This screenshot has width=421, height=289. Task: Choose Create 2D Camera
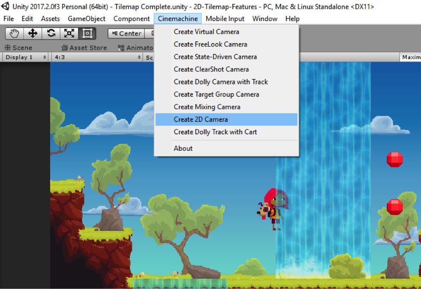(x=226, y=119)
